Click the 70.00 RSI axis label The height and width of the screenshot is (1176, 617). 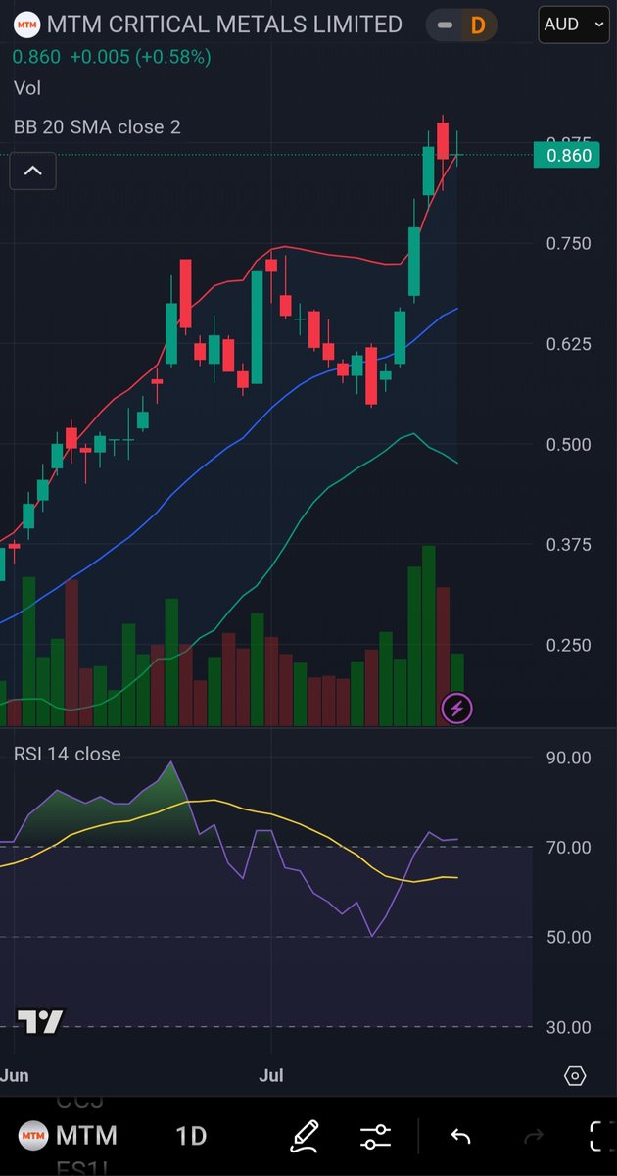point(569,848)
